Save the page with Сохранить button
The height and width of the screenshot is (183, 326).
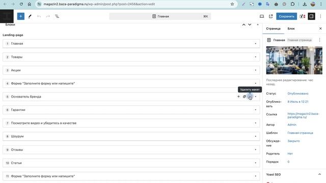coord(286,16)
